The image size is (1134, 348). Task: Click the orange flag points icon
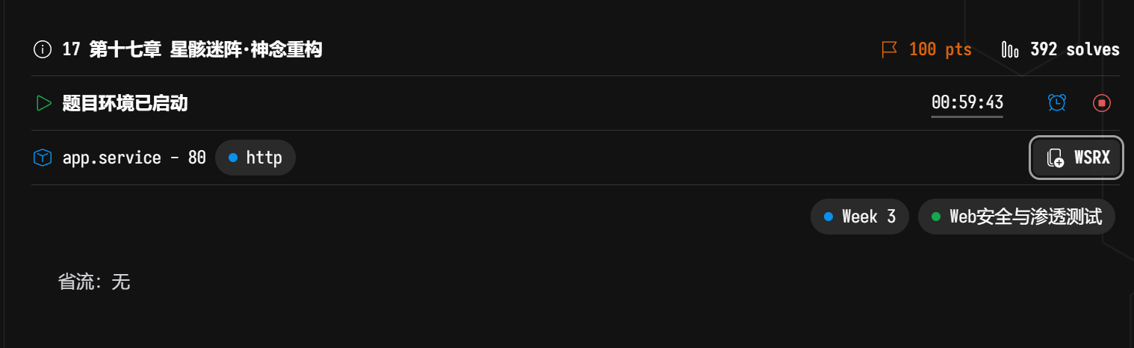click(x=889, y=50)
